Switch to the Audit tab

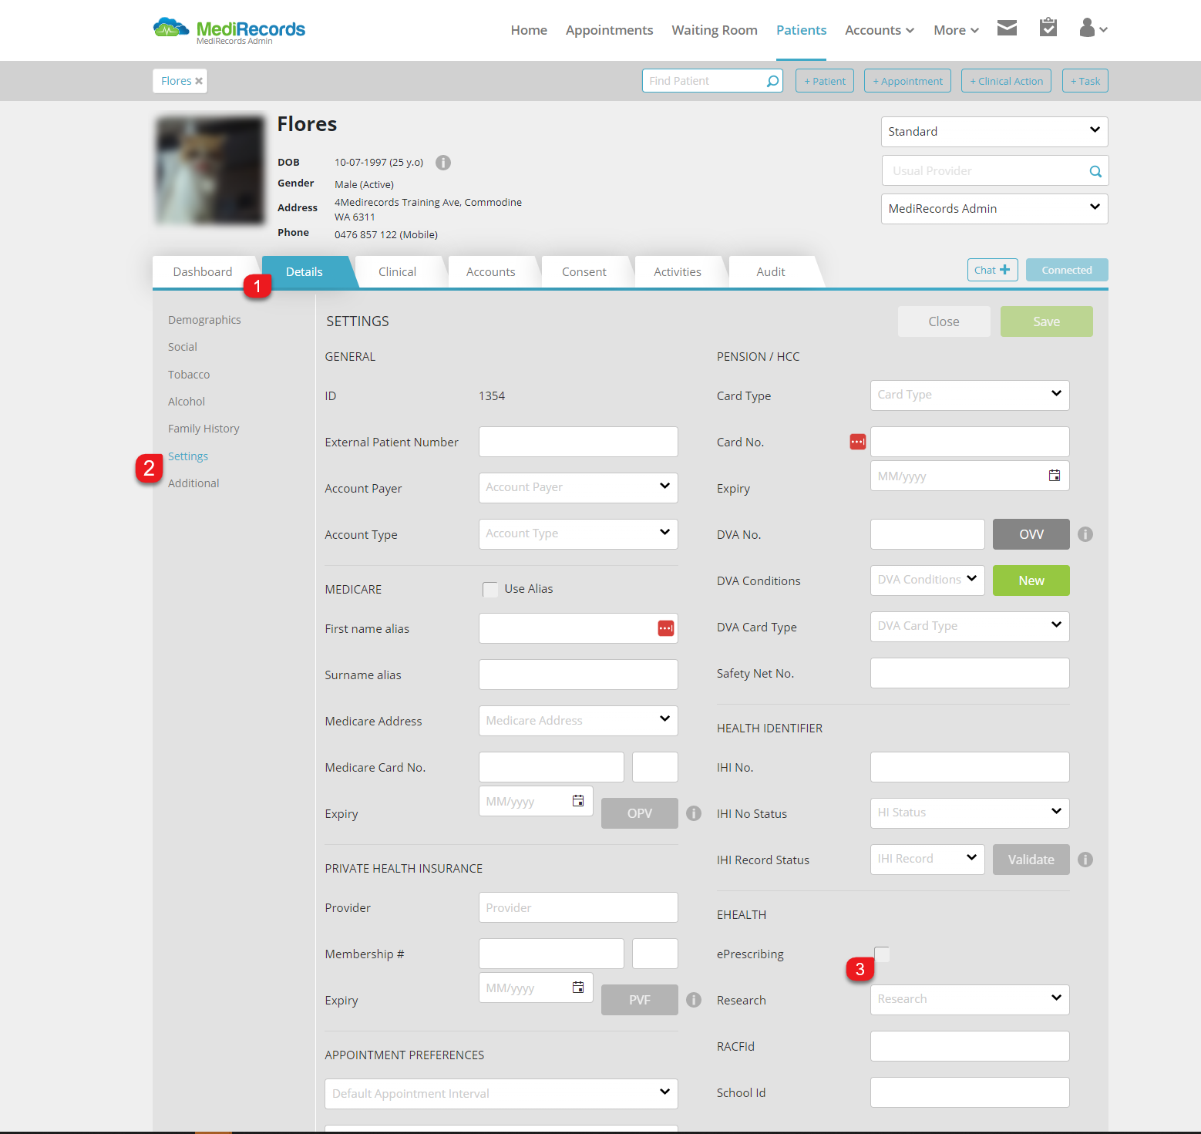(x=770, y=272)
